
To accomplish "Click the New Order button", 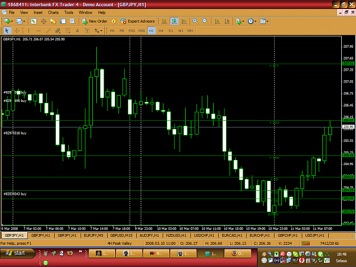I will coord(95,21).
